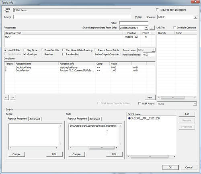This screenshot has width=201, height=174.
Task: Open the ellipsis browse button beside DetectionAlert04
Action: click(152, 28)
